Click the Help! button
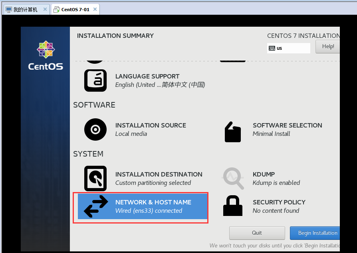The height and width of the screenshot is (253, 357). pos(327,47)
